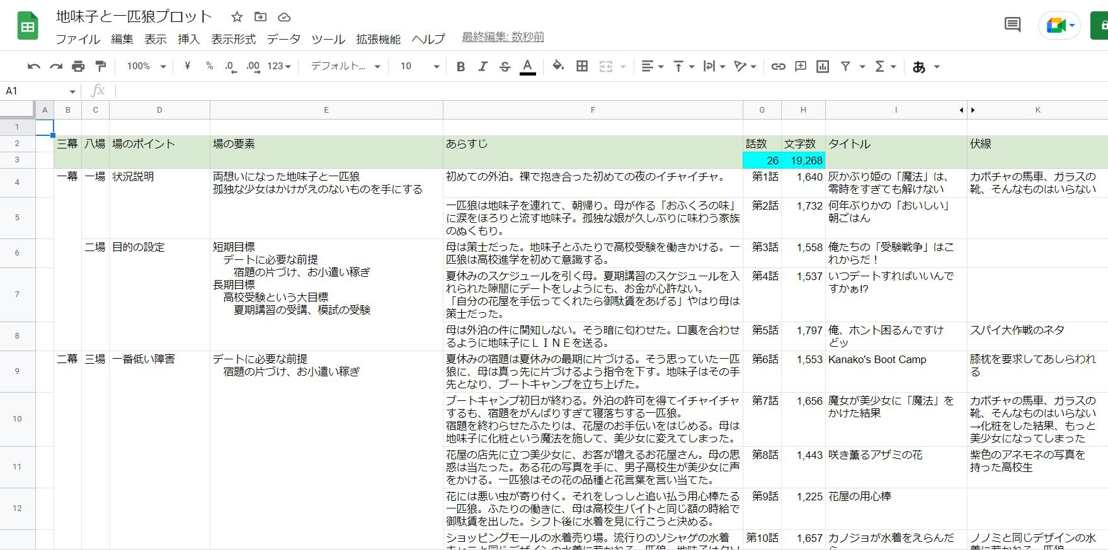Image resolution: width=1108 pixels, height=550 pixels.
Task: Select the paint format roller tool
Action: point(100,66)
